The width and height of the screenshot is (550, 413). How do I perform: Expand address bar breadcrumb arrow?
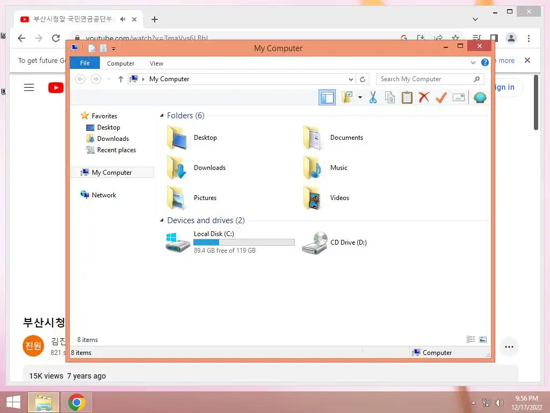point(143,79)
